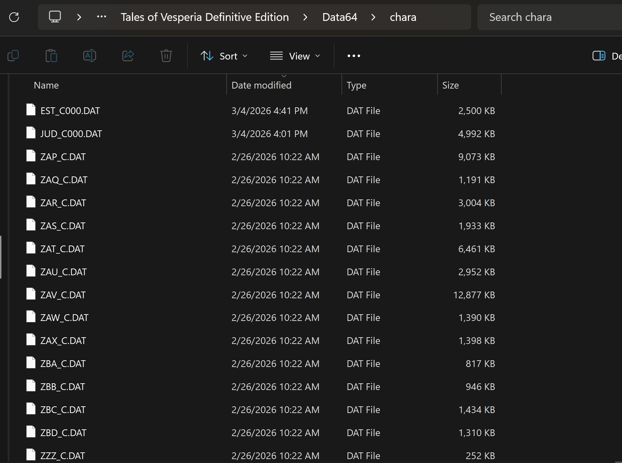Click file icon of ZAQ_C.DAT
This screenshot has width=622, height=463.
[31, 179]
